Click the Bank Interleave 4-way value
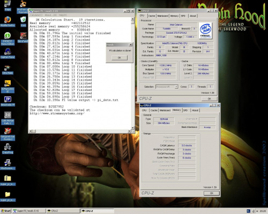Image resolution: width=268 pixels, height=214 pixels. pos(207,127)
